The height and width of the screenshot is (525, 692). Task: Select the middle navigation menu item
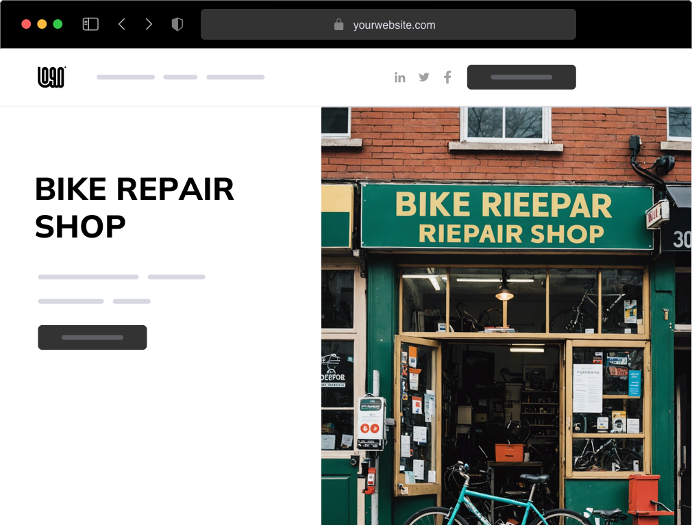180,77
